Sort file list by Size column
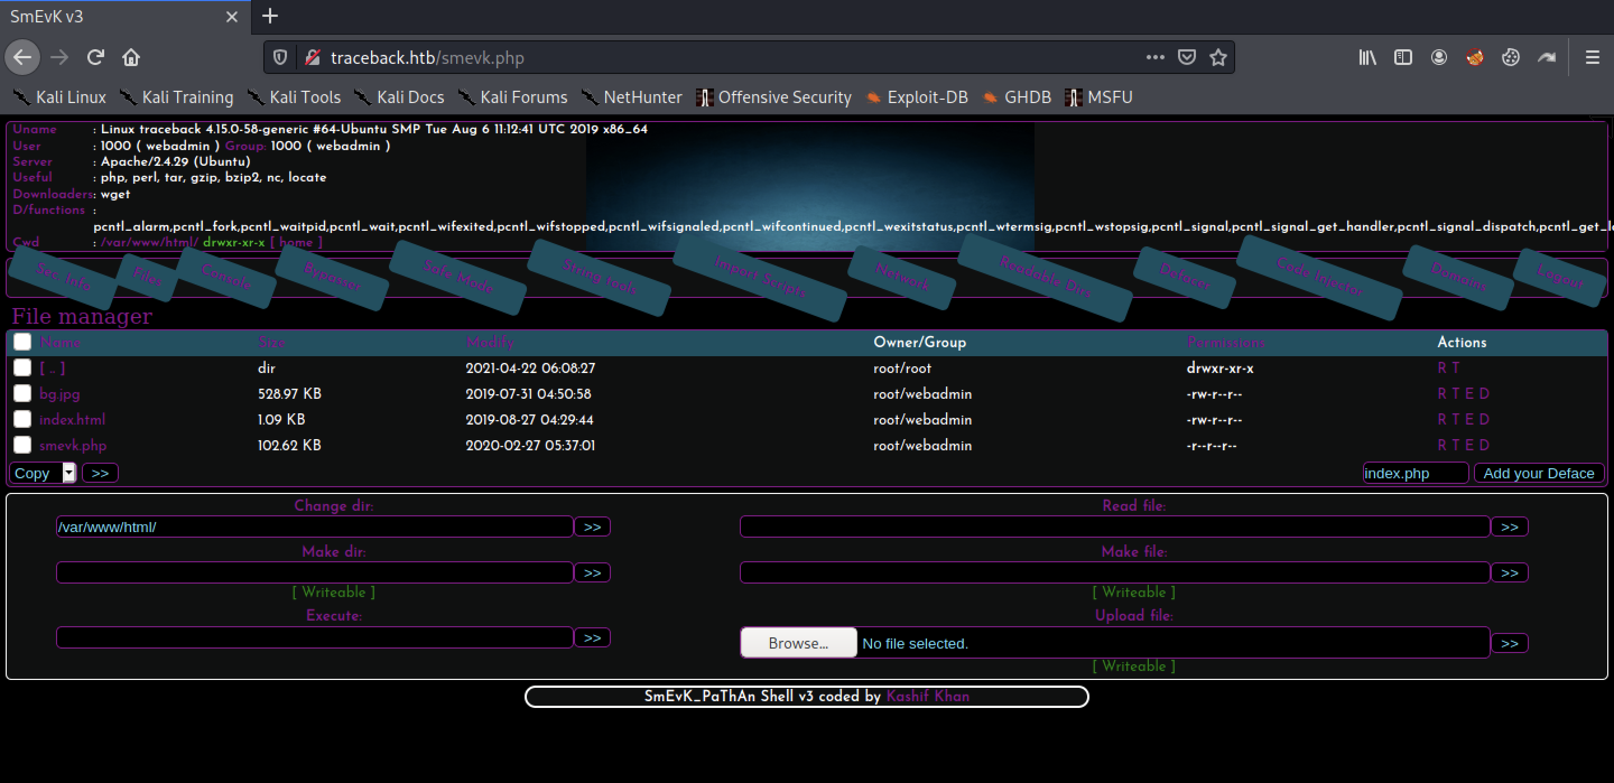Screen dimensions: 1614x783 coord(271,342)
